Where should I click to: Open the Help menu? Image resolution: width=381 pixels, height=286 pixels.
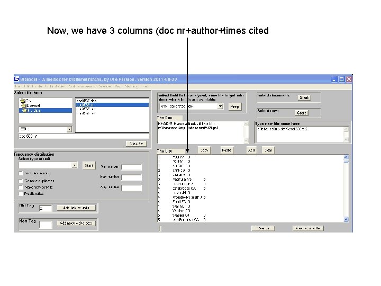pyautogui.click(x=146, y=86)
